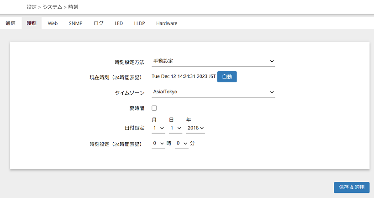374x198 pixels.
Task: Go to the LED tab
Action: 119,23
